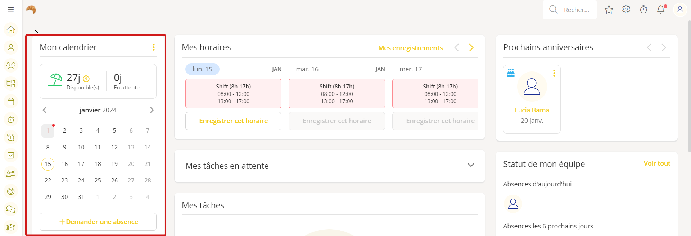Screen dimensions: 691x236
Task: Open the favorites star icon
Action: (609, 10)
